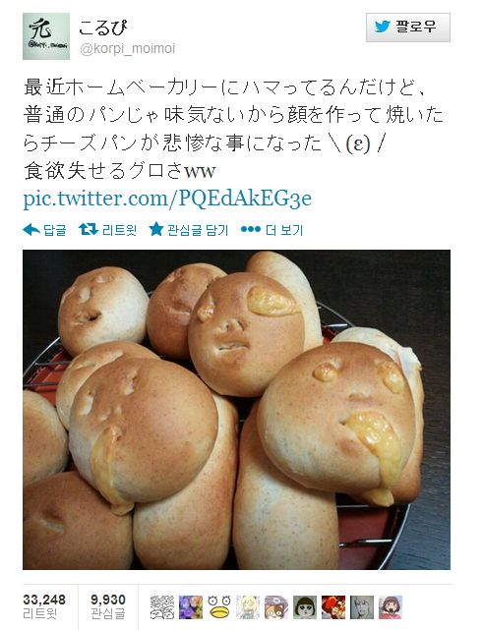
Task: View the 9,930 관심글 count
Action: (108, 606)
